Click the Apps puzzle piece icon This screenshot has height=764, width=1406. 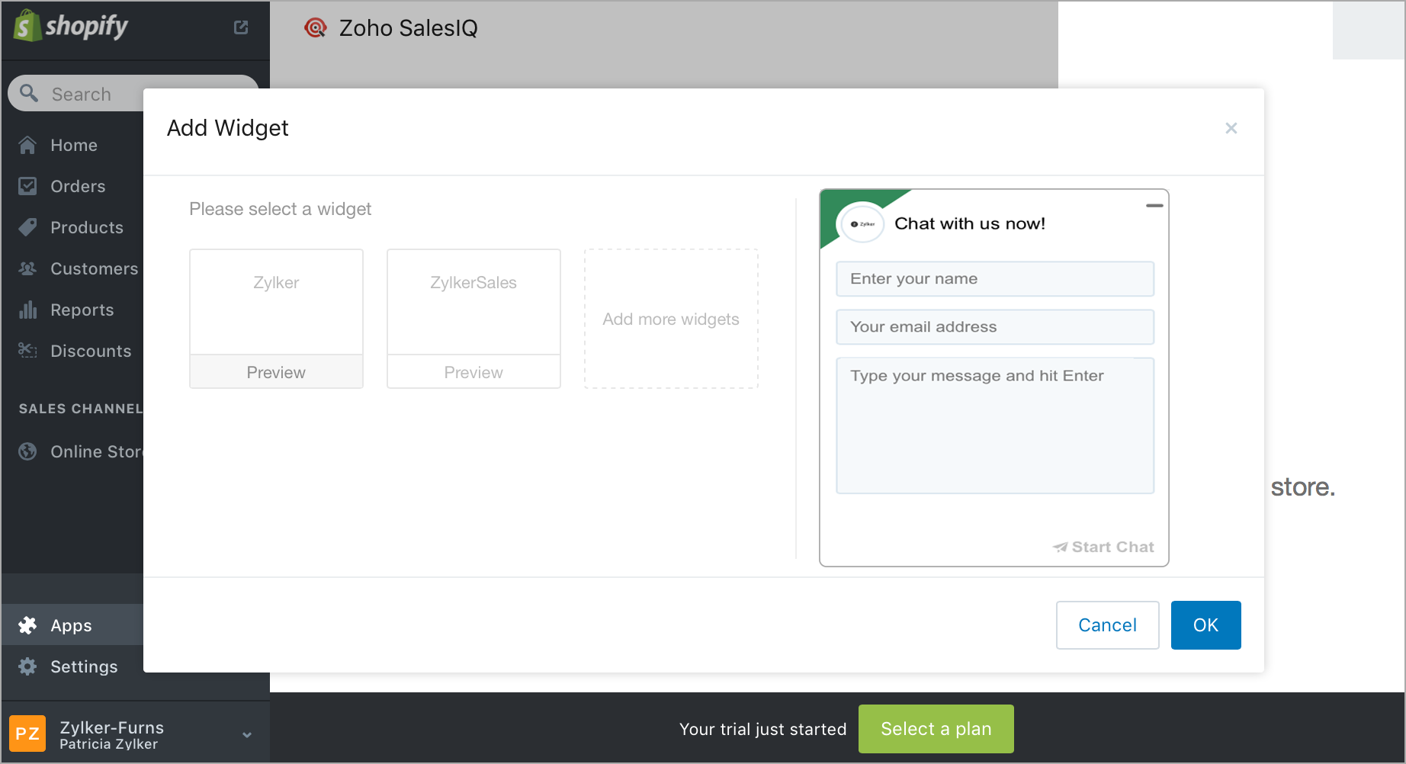27,625
